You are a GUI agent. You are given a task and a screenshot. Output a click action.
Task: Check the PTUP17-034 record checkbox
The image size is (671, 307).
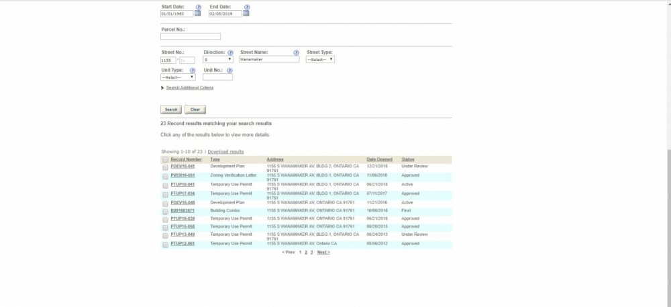[165, 195]
